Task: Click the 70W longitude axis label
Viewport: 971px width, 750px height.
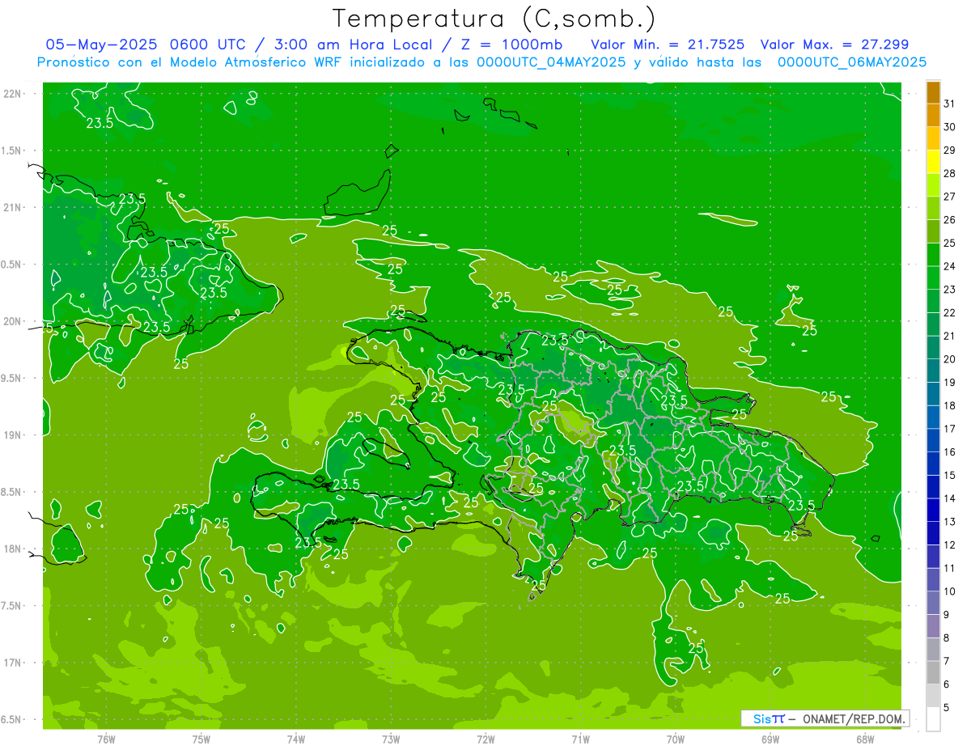Action: coord(676,739)
